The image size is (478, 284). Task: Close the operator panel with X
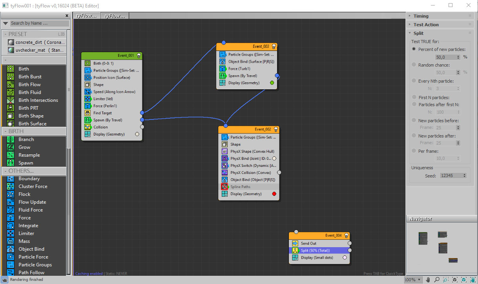click(67, 16)
